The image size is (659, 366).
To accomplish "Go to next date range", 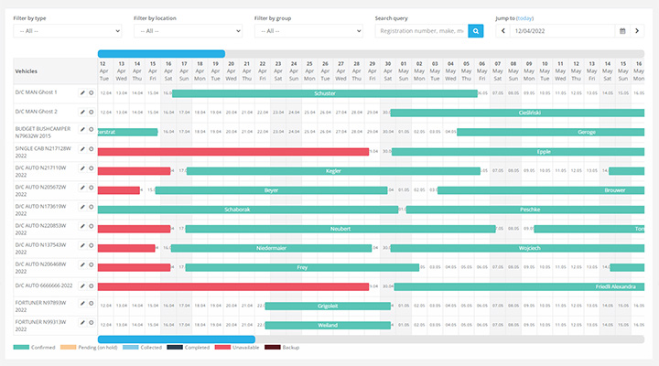I will coord(637,31).
